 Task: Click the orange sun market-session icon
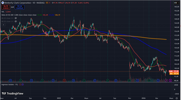point(47,3)
